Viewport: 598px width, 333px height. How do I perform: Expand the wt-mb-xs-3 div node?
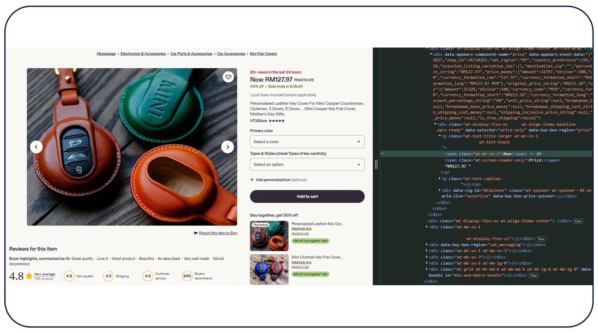coord(427,257)
